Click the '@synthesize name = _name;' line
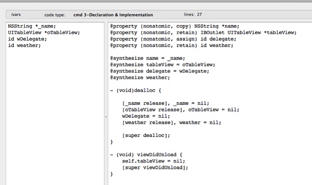This screenshot has width=312, height=185. (x=147, y=58)
